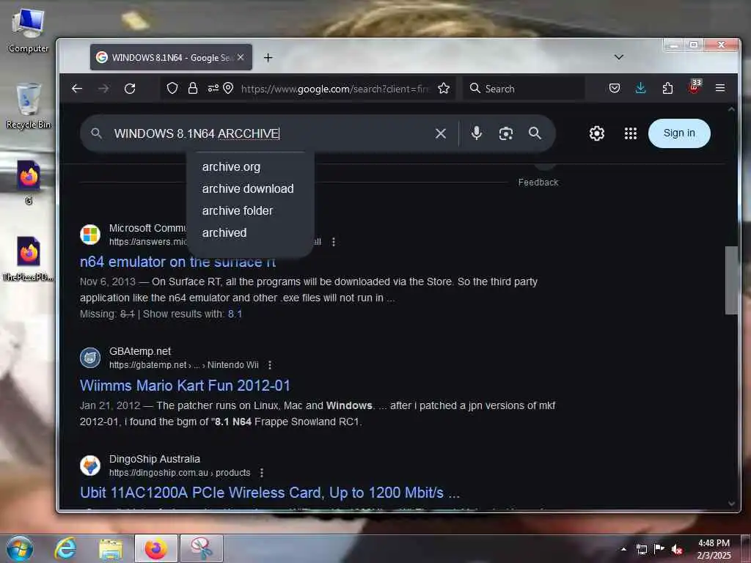Click the padlock site security icon

[x=193, y=88]
